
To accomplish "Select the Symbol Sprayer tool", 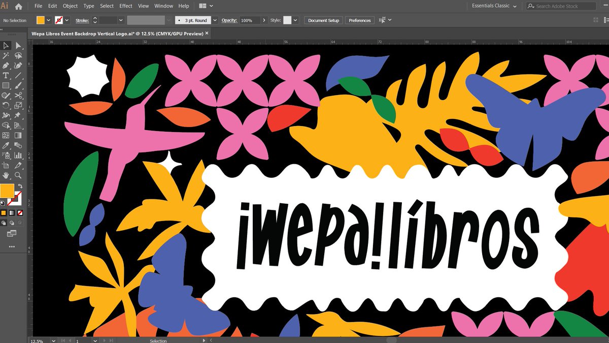I will 6,155.
